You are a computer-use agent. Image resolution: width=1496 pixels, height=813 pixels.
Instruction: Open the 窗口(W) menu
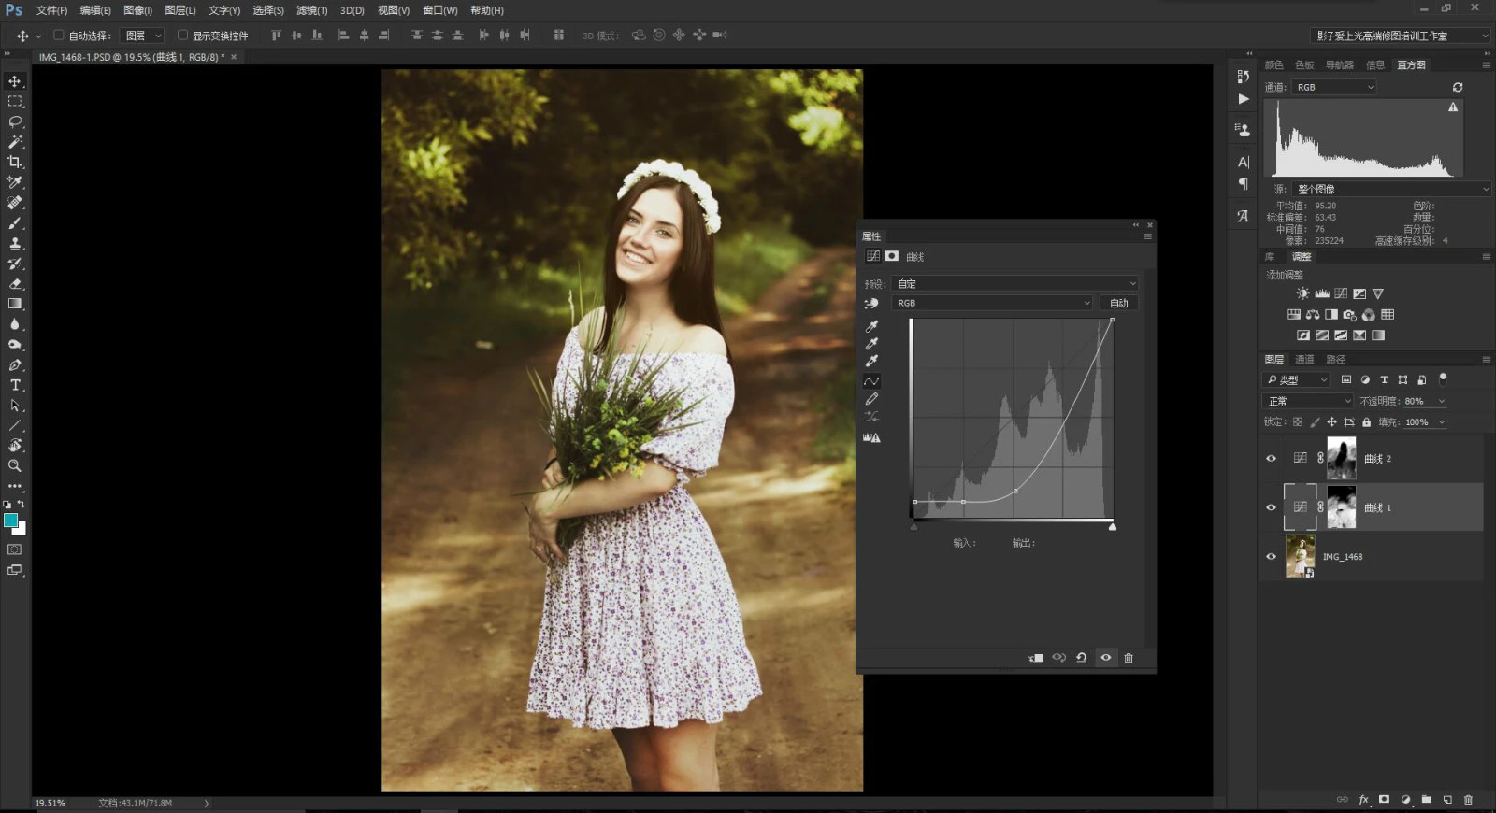click(x=439, y=10)
